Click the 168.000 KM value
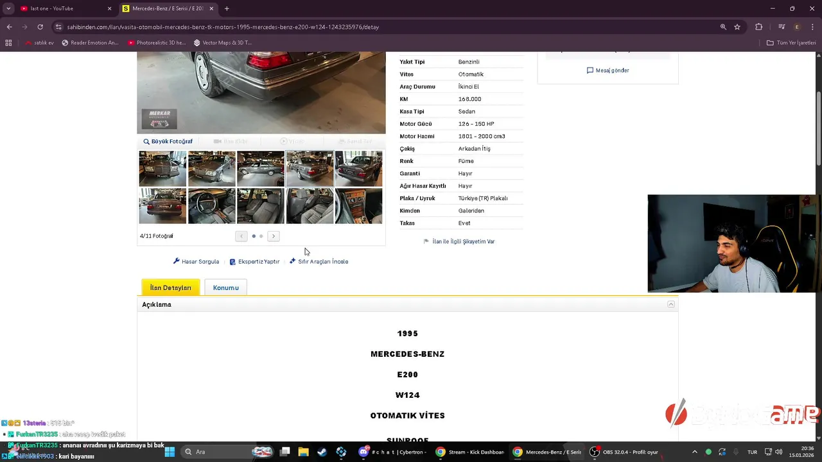Image resolution: width=822 pixels, height=462 pixels. pos(469,99)
